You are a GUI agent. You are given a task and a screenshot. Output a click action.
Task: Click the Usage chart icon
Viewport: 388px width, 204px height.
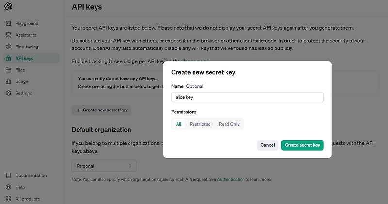point(9,81)
